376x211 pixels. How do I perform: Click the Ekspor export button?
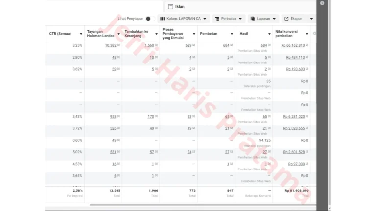point(293,19)
